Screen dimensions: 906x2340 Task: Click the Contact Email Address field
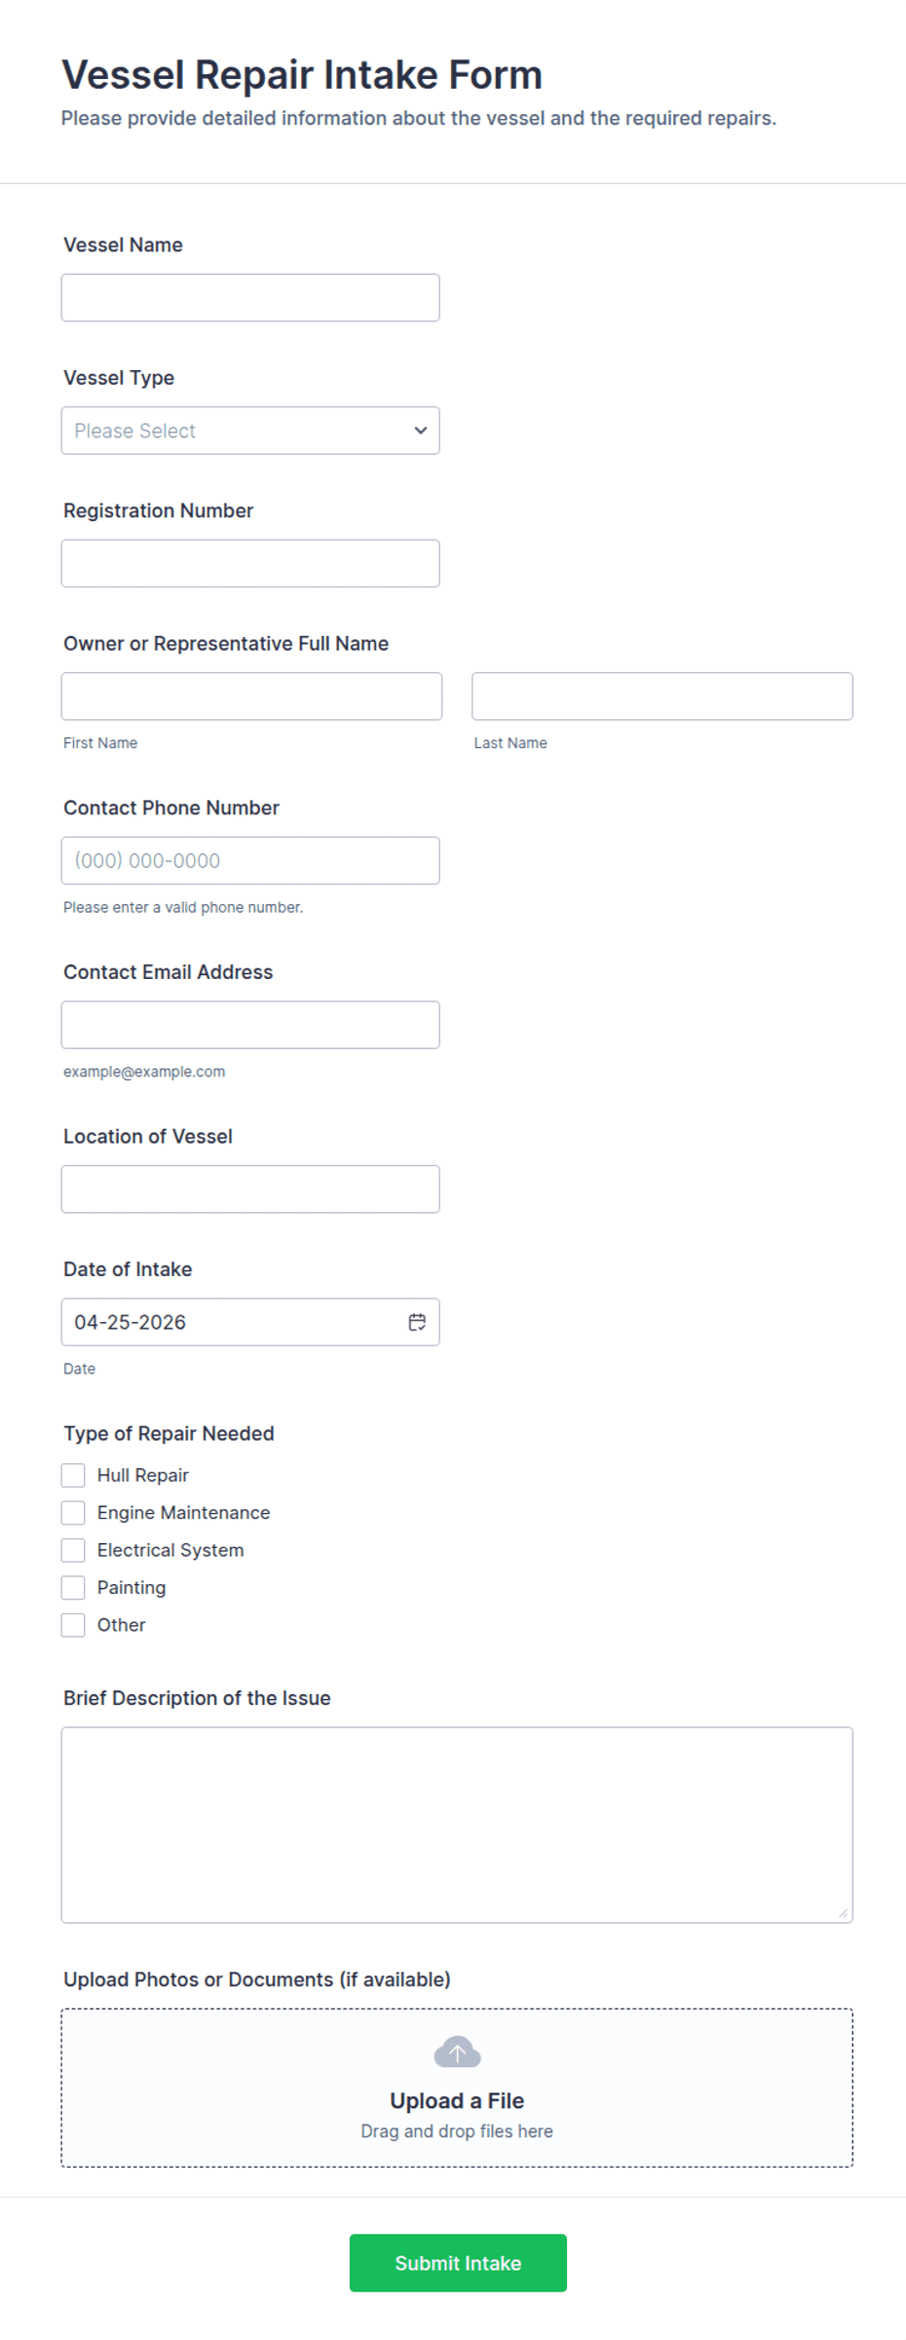point(250,1025)
